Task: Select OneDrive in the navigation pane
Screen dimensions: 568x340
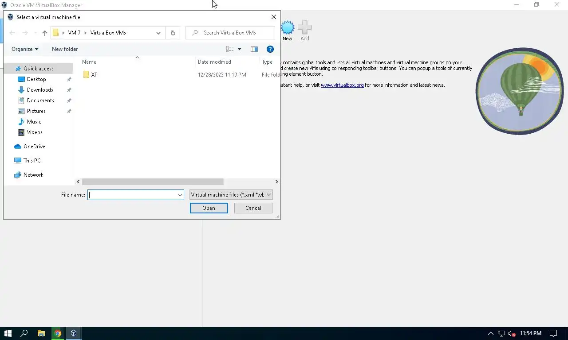Action: tap(34, 147)
